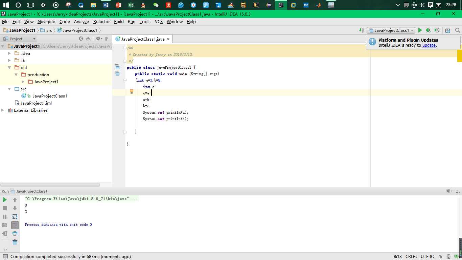Click cursor position 8:13 in status bar
This screenshot has width=462, height=260.
(x=397, y=257)
